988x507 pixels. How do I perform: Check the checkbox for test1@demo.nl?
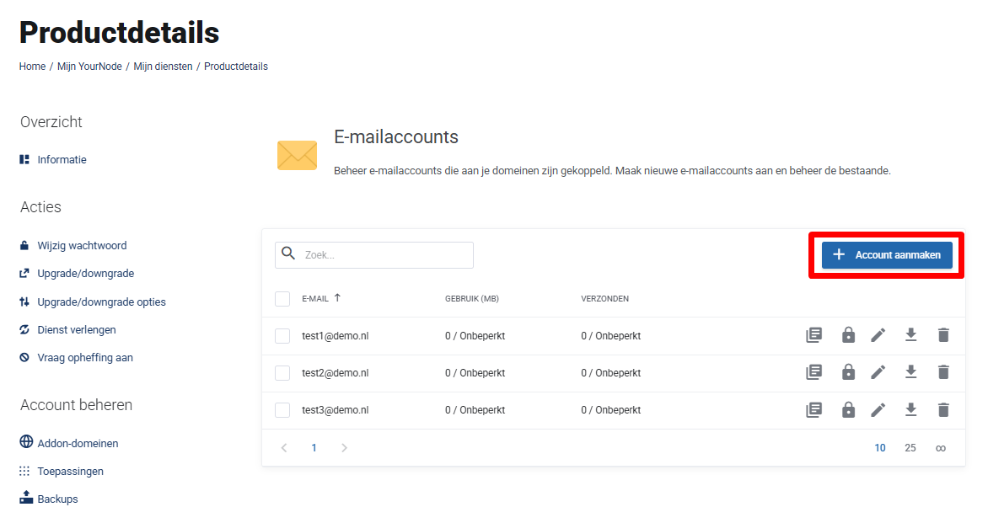[x=282, y=334]
